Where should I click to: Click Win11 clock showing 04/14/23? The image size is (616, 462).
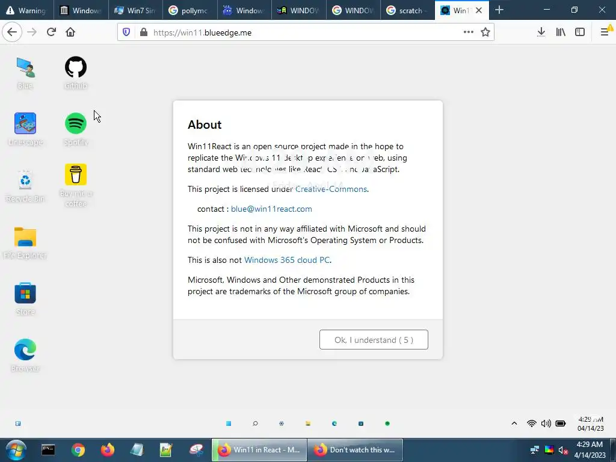pyautogui.click(x=591, y=424)
